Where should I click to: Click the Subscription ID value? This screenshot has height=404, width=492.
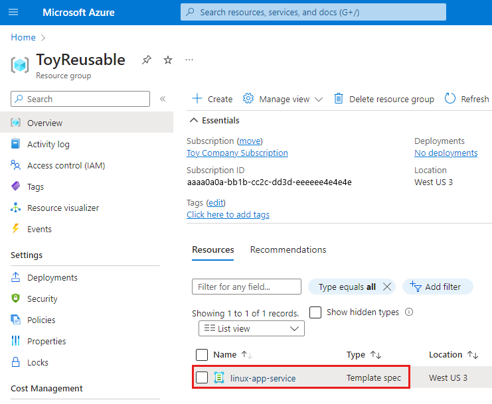[x=269, y=182]
